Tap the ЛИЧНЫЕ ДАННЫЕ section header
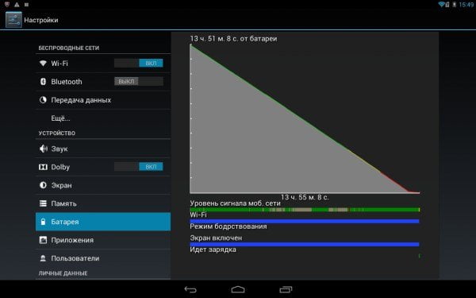The height and width of the screenshot is (298, 476). pyautogui.click(x=63, y=273)
